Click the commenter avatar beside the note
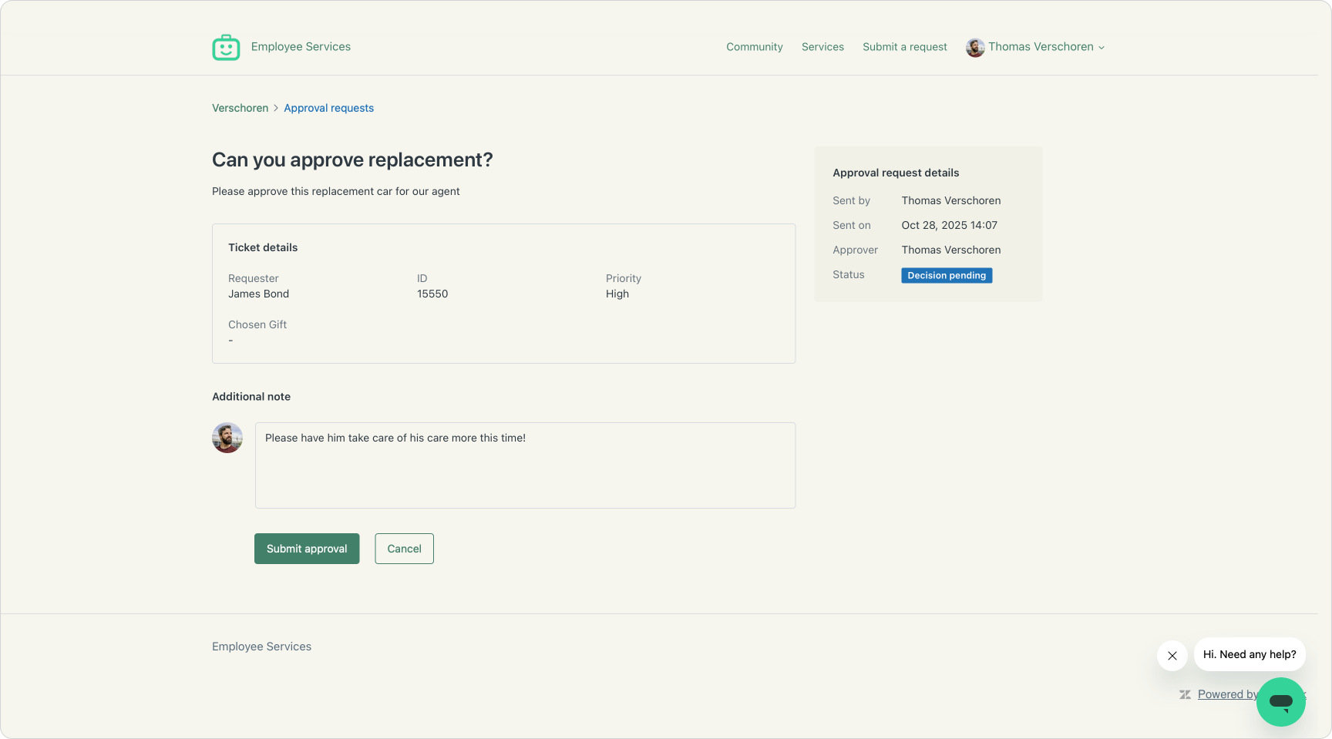The width and height of the screenshot is (1332, 739). (227, 438)
